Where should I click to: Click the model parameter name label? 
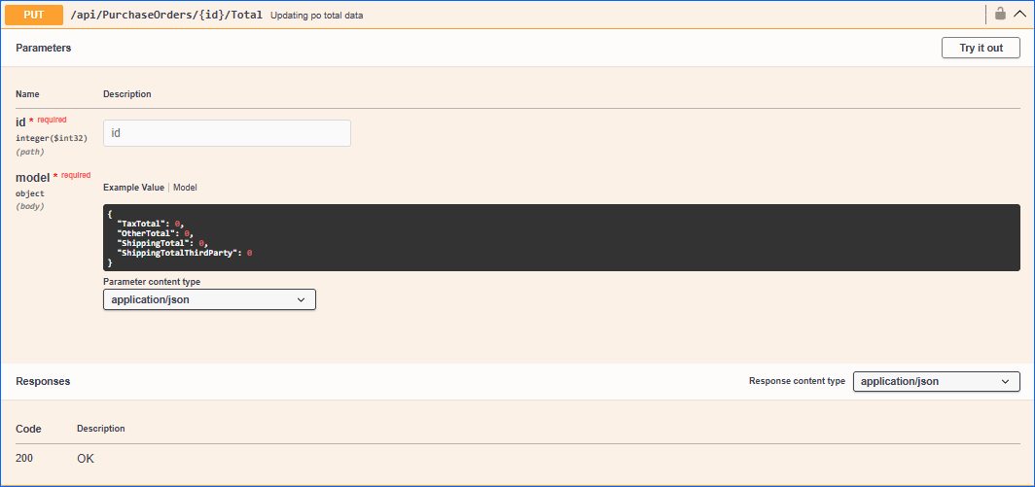coord(33,178)
